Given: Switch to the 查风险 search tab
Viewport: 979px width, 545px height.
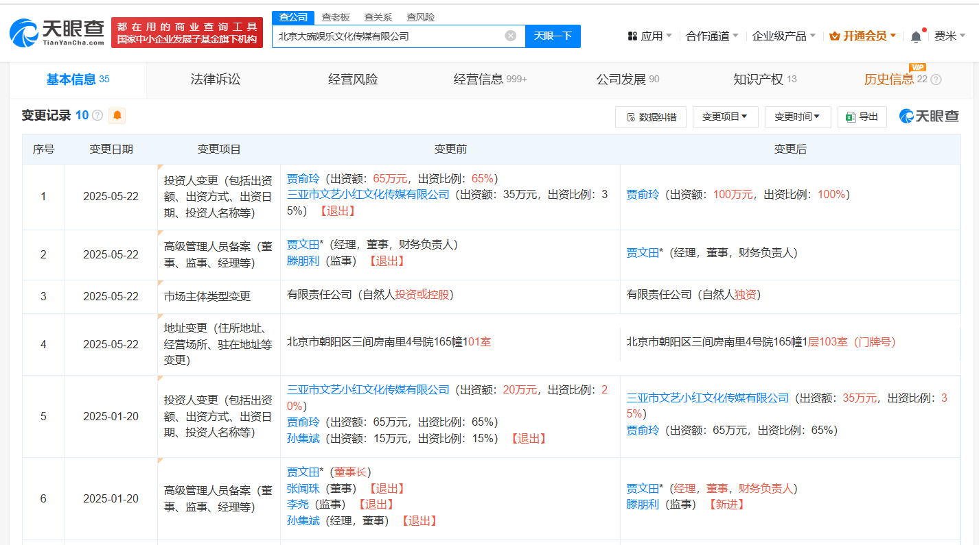Looking at the screenshot, I should [420, 17].
